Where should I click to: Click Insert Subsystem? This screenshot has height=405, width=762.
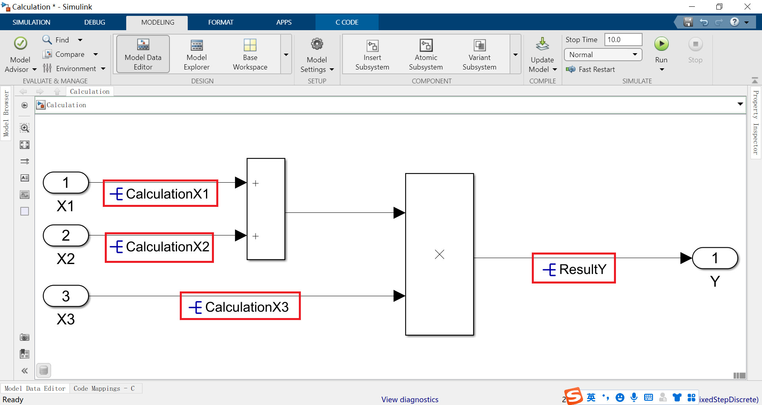(x=372, y=54)
